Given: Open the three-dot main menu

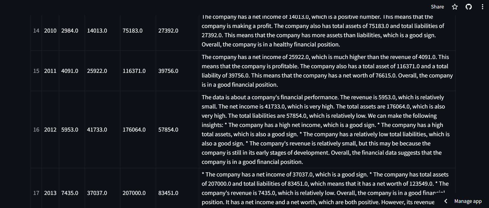Looking at the screenshot, I should coord(482,7).
